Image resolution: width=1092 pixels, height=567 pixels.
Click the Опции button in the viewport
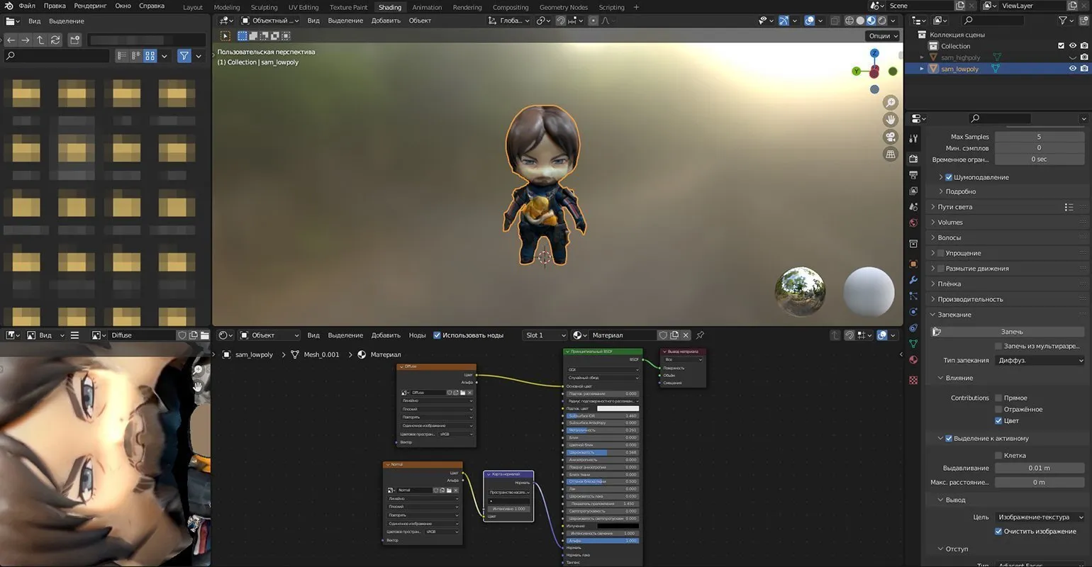(x=882, y=35)
